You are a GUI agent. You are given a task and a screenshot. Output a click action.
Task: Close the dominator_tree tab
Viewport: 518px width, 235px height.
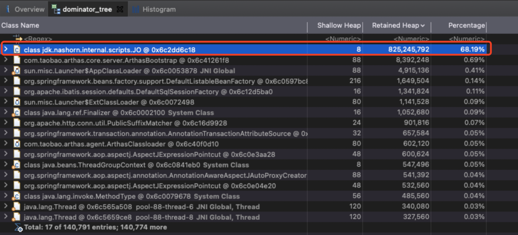(x=120, y=9)
